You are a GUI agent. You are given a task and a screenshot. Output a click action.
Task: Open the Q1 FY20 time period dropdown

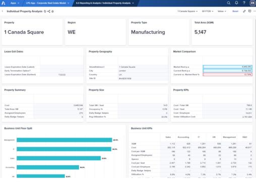(208, 11)
